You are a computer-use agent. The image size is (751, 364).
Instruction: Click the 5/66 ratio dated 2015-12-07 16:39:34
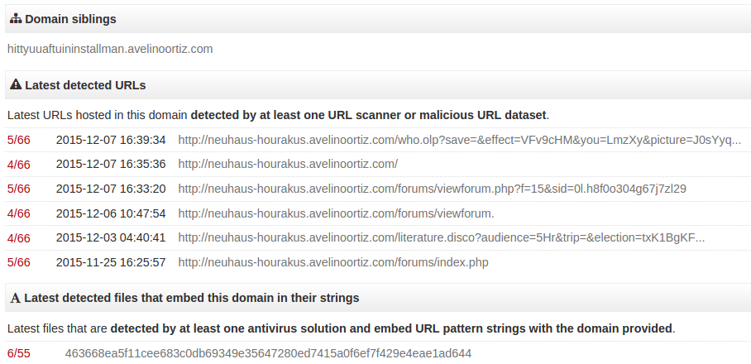point(18,140)
